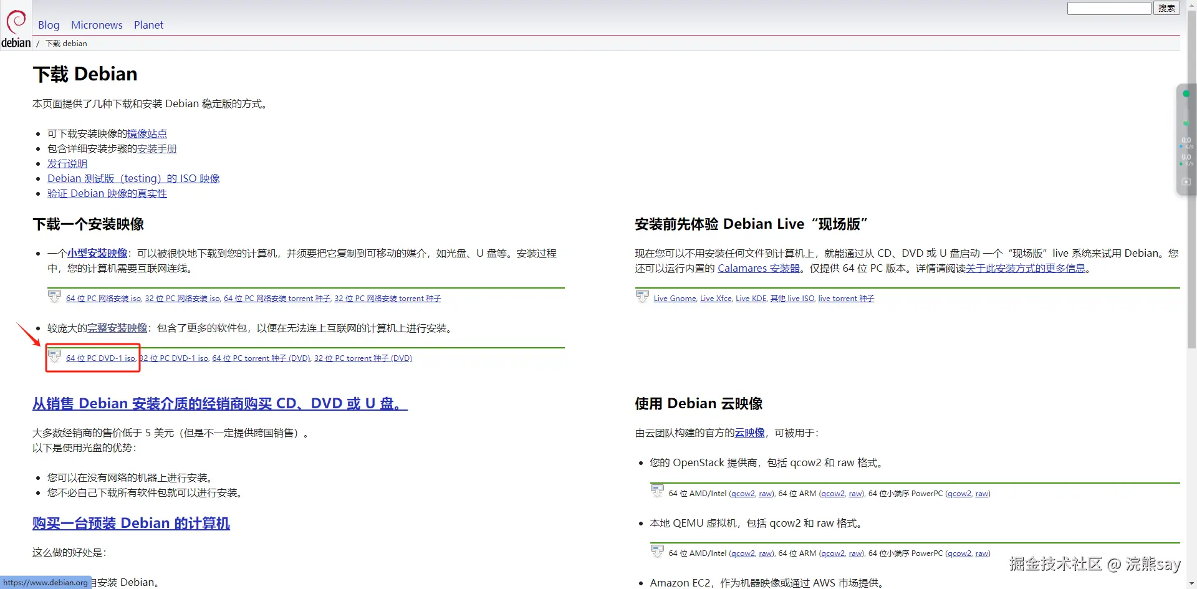Focus the search input field

pos(1109,8)
